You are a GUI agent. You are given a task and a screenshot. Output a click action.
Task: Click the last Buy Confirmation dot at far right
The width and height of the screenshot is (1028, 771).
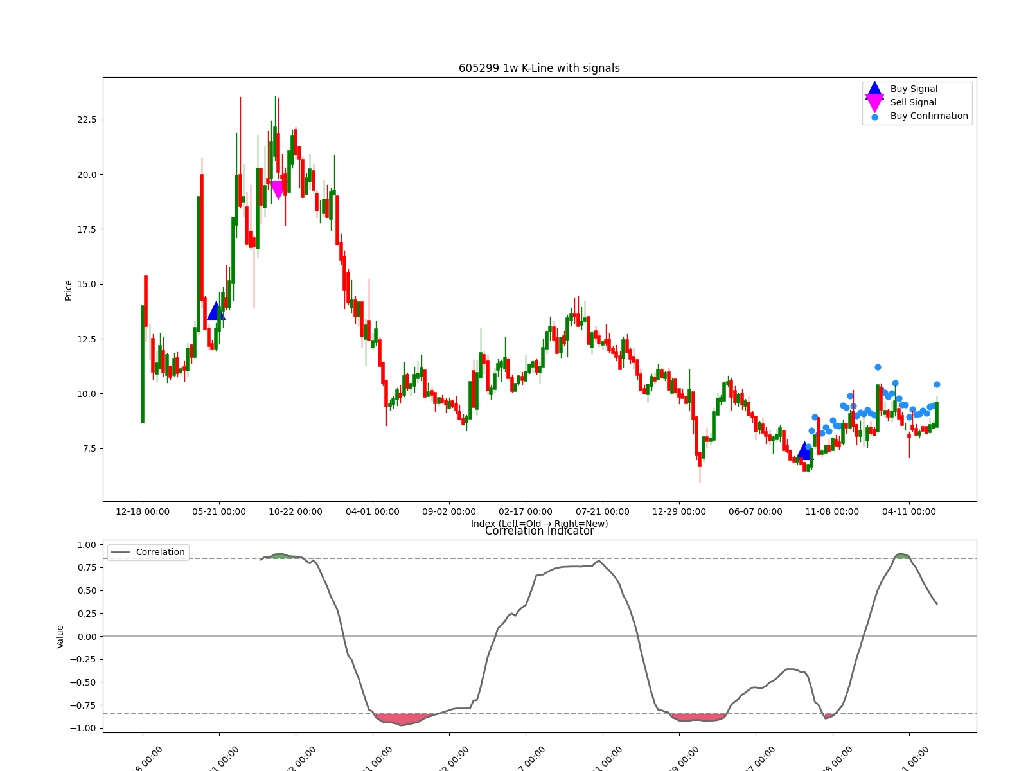coord(937,385)
